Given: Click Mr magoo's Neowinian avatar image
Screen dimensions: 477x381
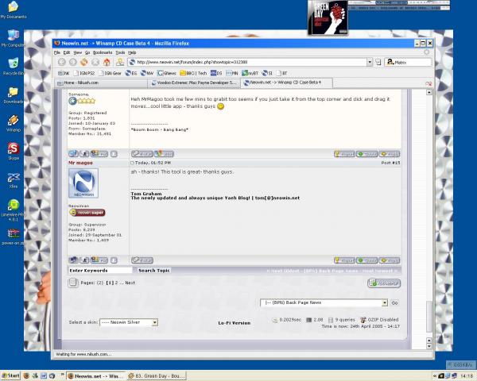Looking at the screenshot, I should coord(83,183).
